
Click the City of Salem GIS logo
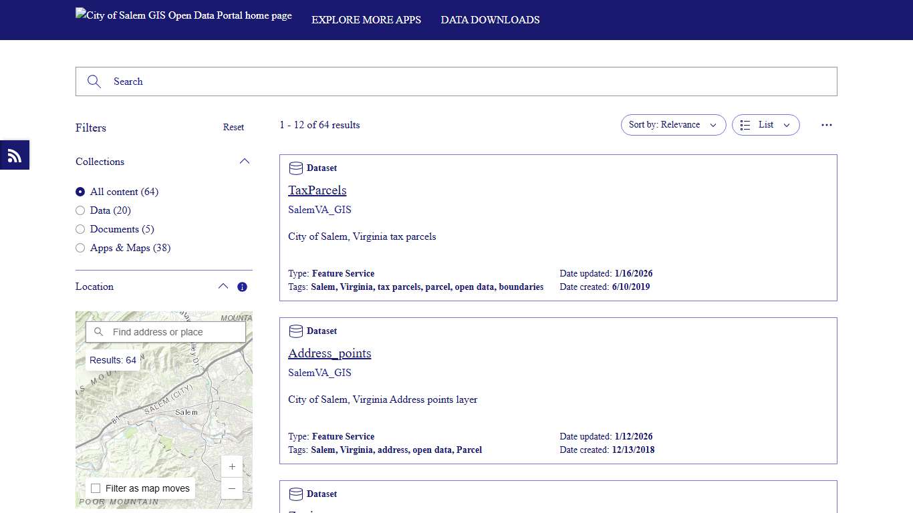[183, 15]
